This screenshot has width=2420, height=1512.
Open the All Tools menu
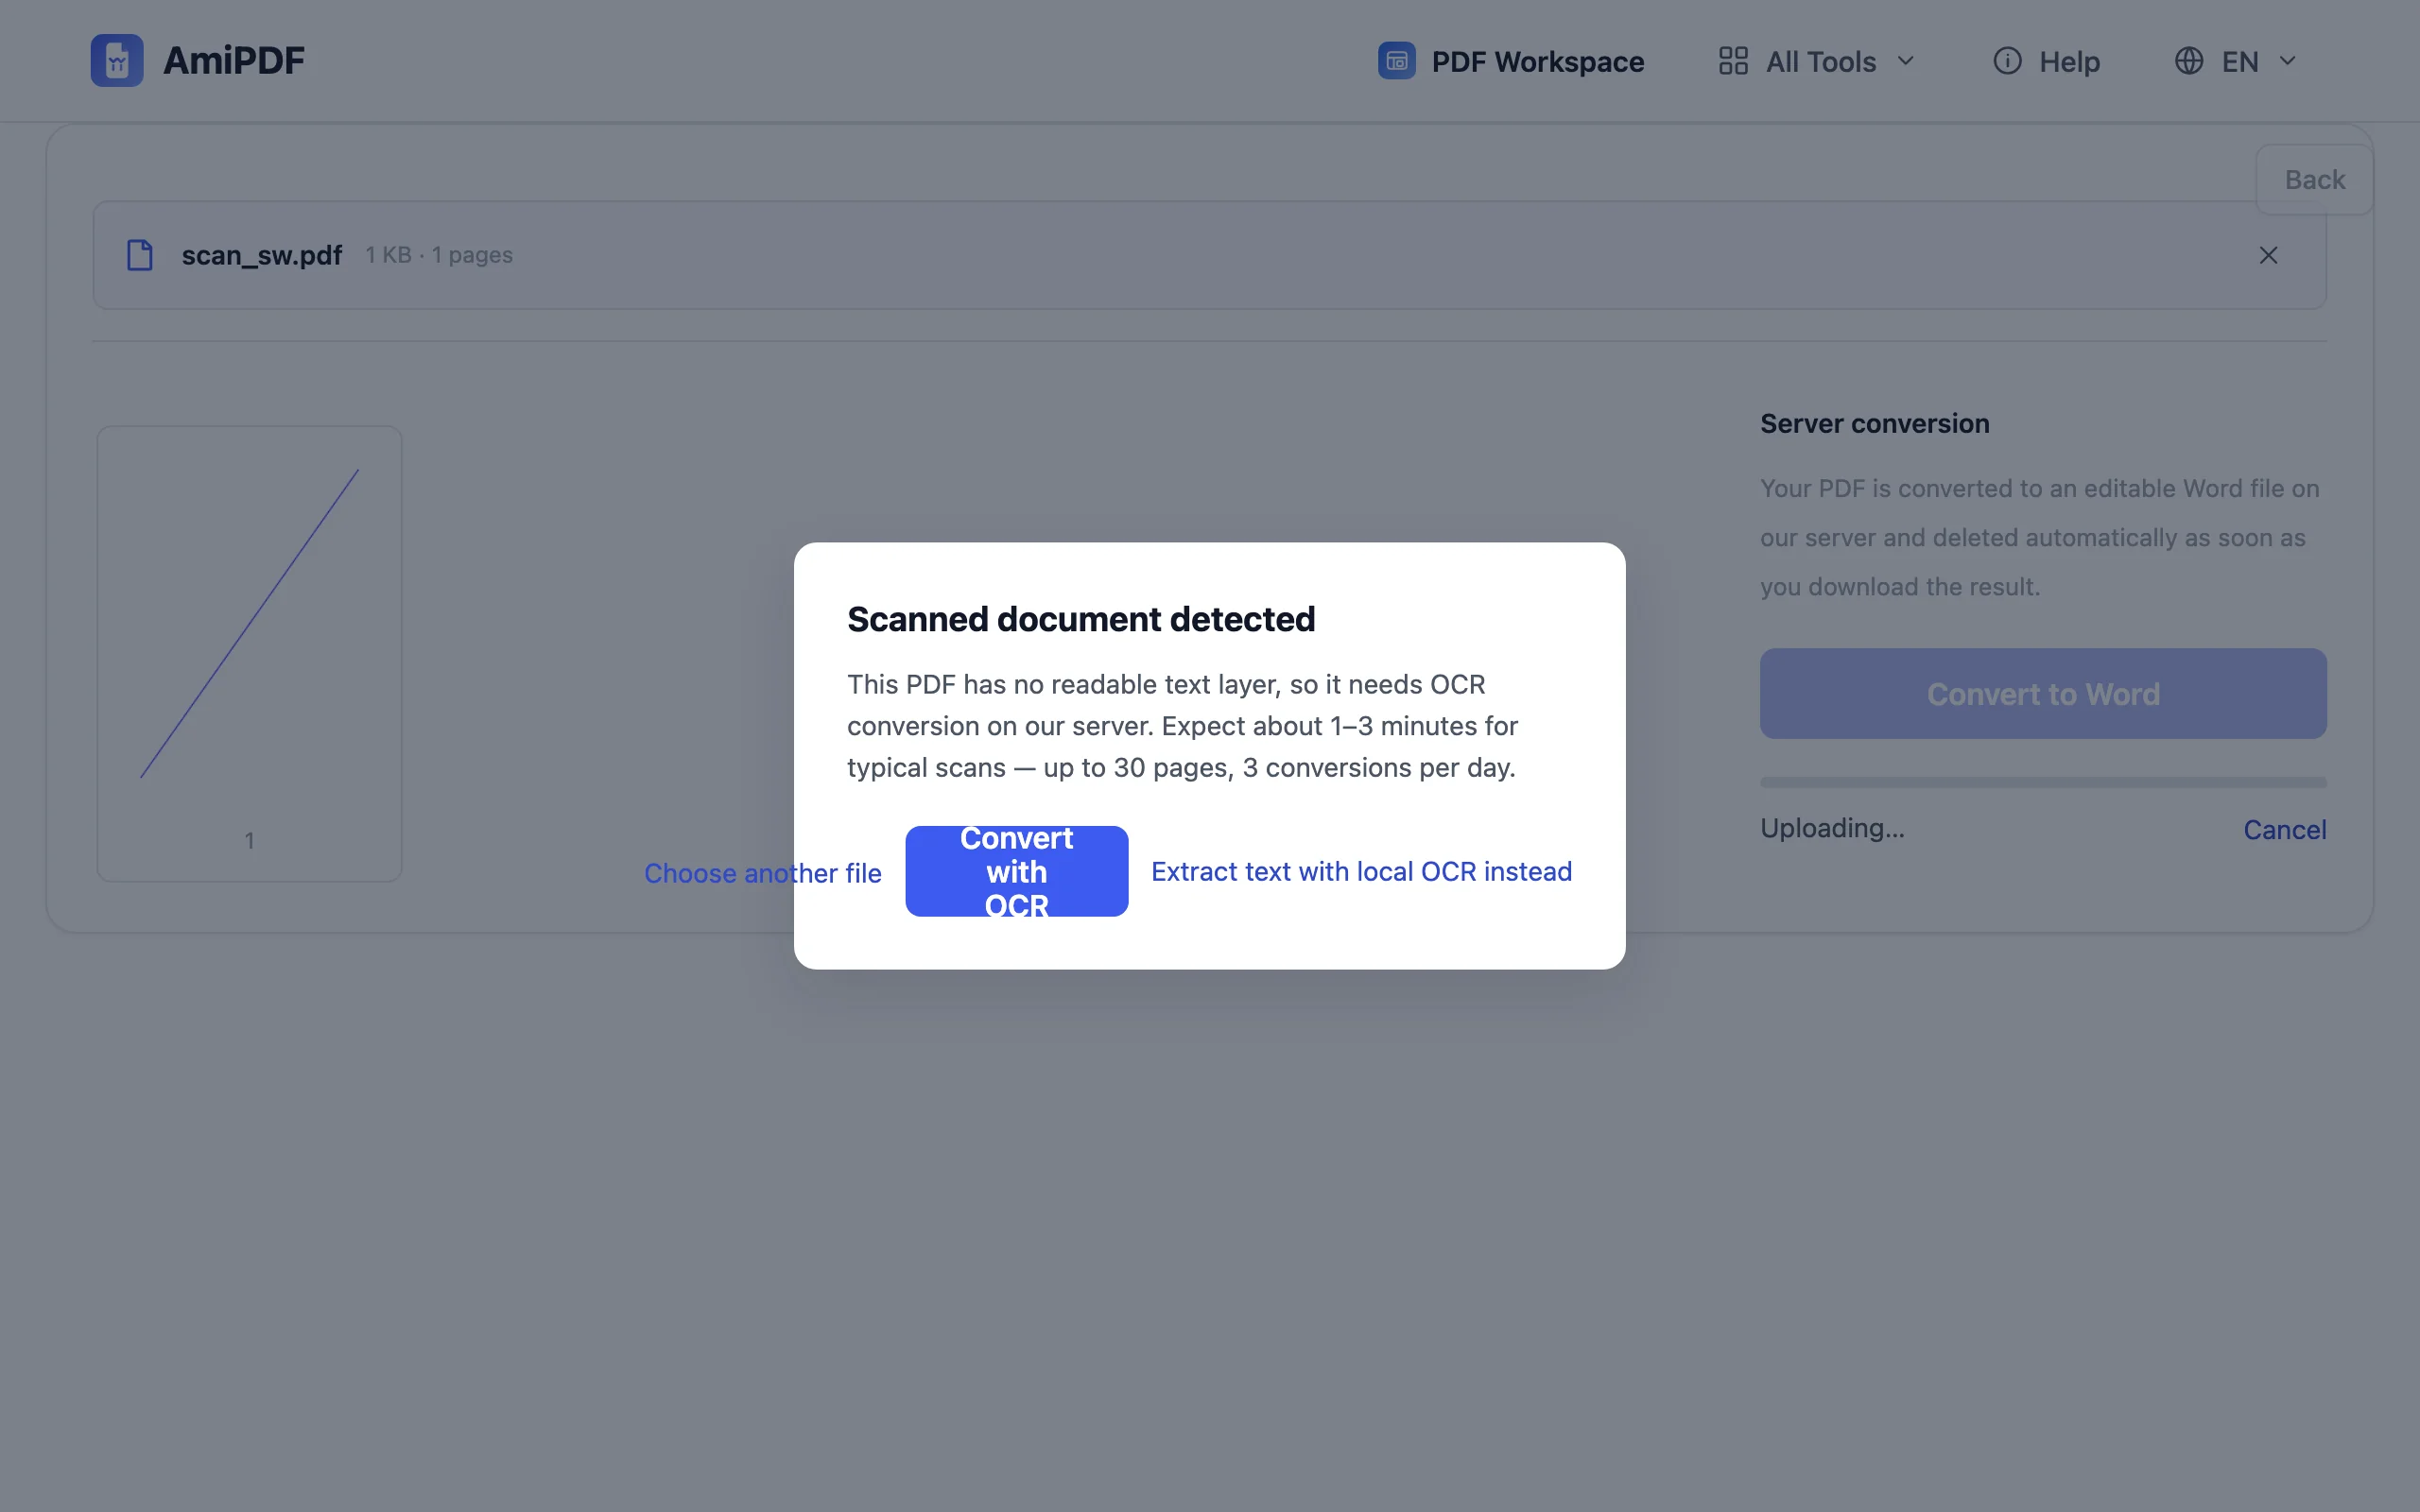tap(1816, 61)
